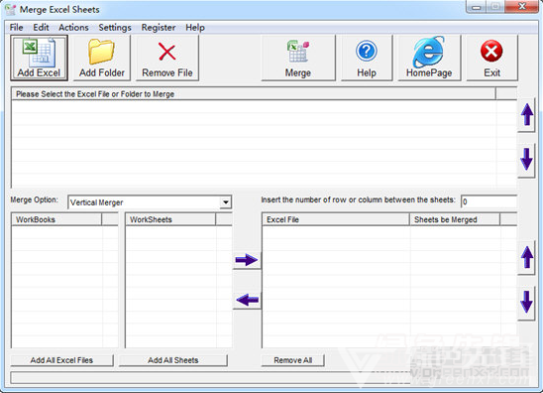Open the Actions menu
543x393 pixels.
click(73, 28)
